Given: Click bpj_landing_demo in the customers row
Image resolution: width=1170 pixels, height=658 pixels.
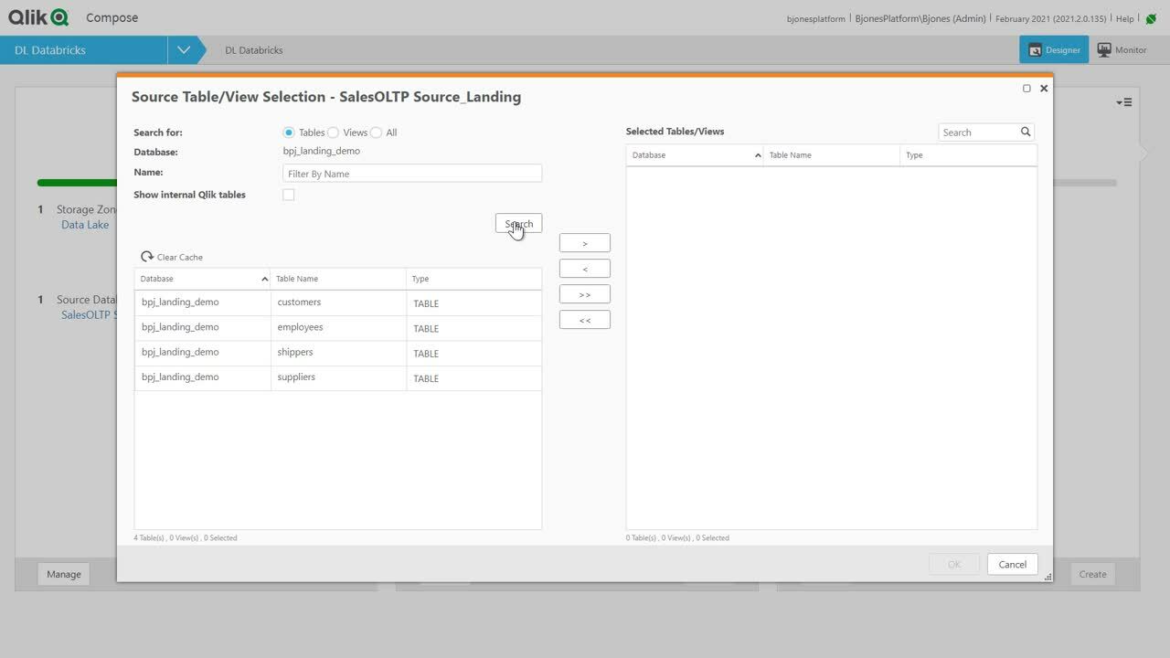Looking at the screenshot, I should [x=180, y=302].
